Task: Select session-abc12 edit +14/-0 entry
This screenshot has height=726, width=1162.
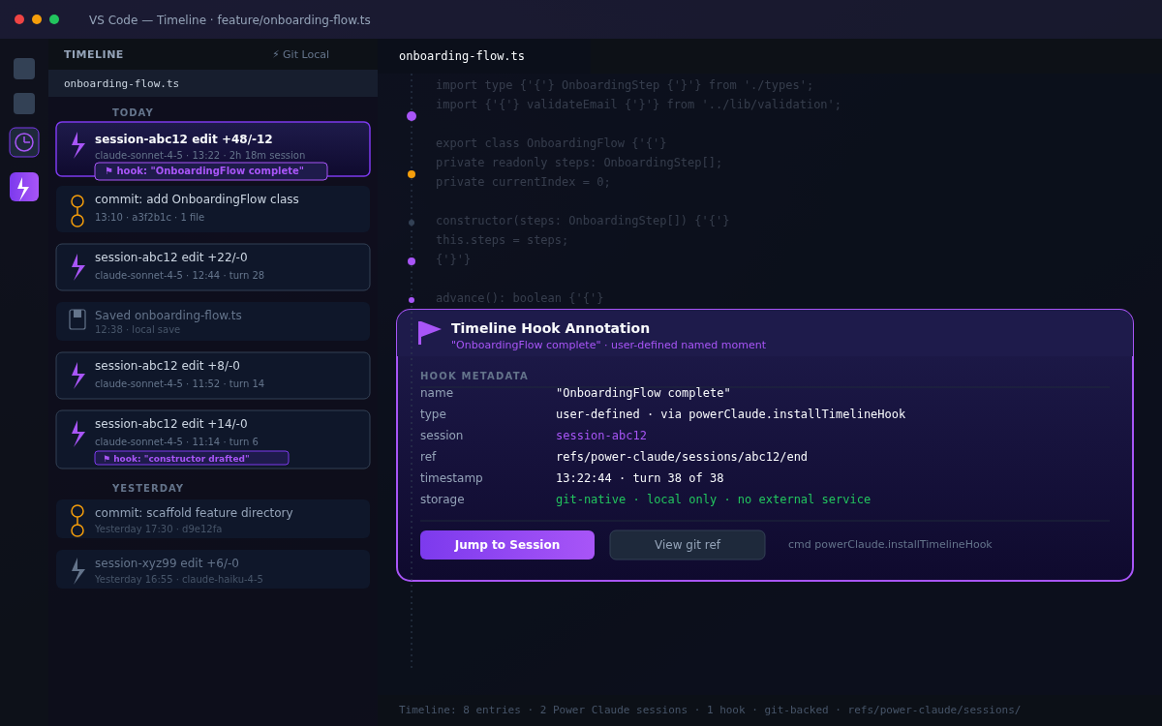Action: click(213, 439)
